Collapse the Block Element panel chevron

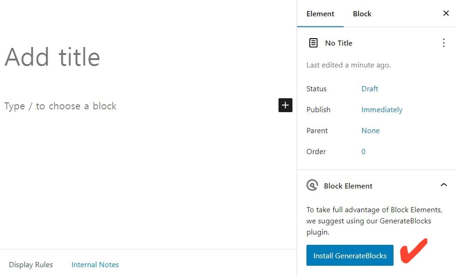point(444,185)
